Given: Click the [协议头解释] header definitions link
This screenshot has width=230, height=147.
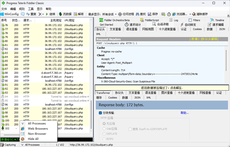Looking at the screenshot, I should [x=209, y=39].
